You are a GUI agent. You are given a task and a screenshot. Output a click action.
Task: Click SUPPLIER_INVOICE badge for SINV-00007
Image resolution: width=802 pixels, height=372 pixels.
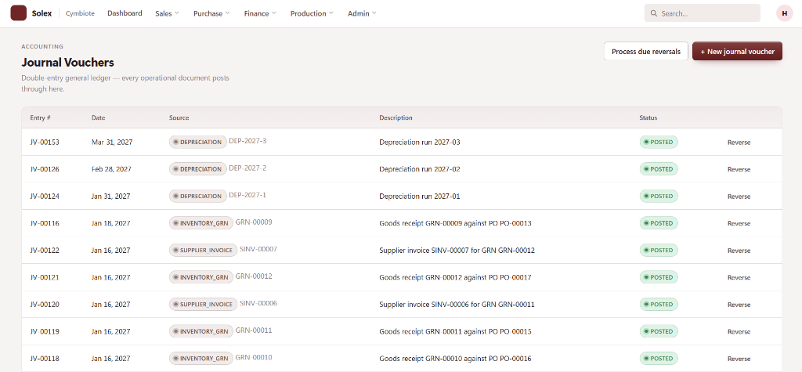click(203, 250)
